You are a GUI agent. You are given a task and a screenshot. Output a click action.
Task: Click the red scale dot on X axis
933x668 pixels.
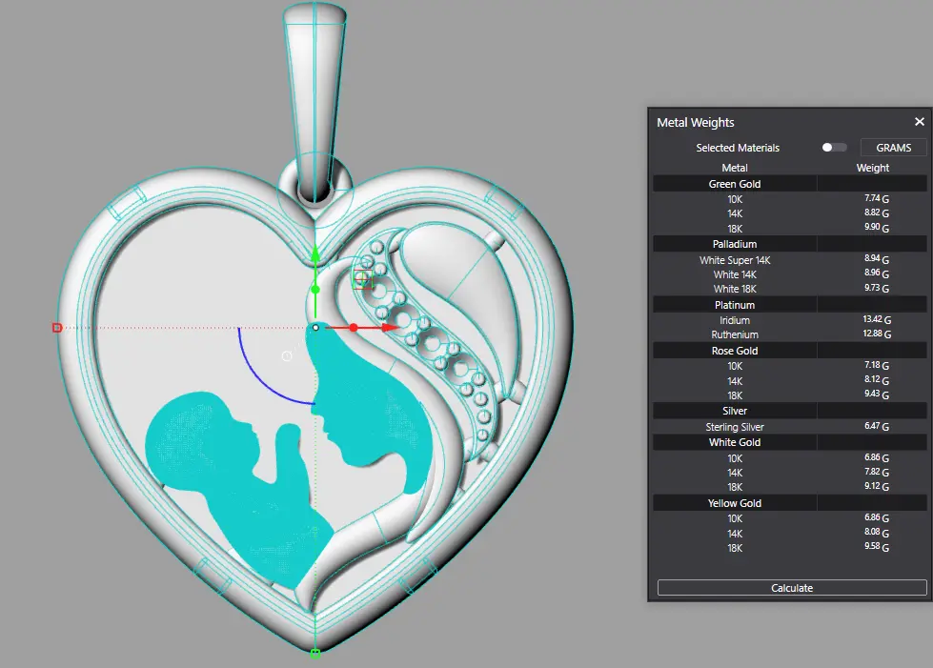(x=353, y=328)
